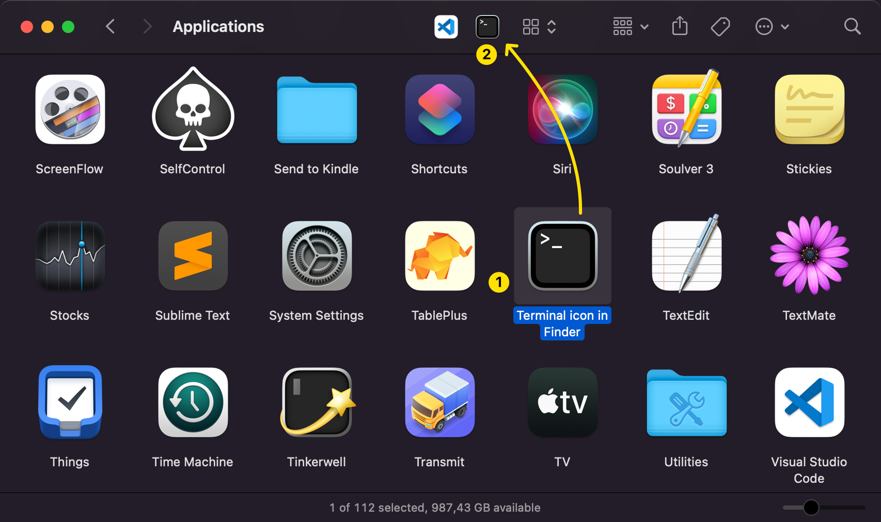The width and height of the screenshot is (881, 522).
Task: Open the Time Machine app
Action: 193,403
